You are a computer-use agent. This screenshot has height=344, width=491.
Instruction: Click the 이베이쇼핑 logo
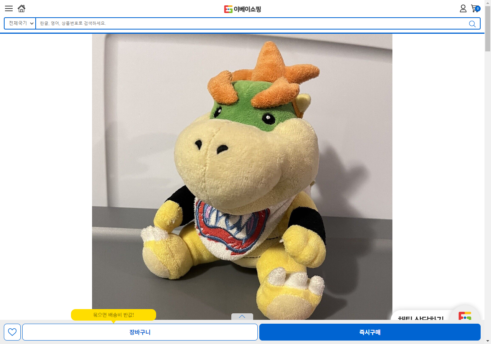click(x=242, y=9)
